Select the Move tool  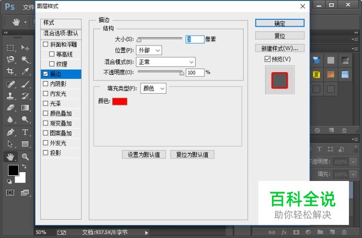25,48
